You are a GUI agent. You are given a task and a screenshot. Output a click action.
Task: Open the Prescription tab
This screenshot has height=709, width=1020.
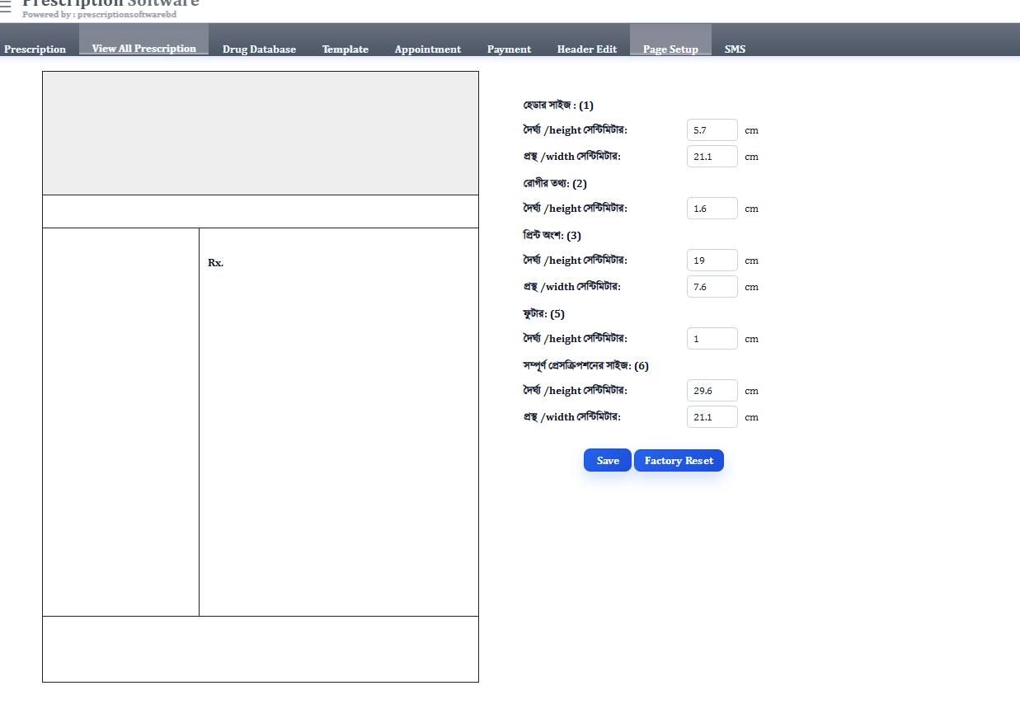[35, 49]
